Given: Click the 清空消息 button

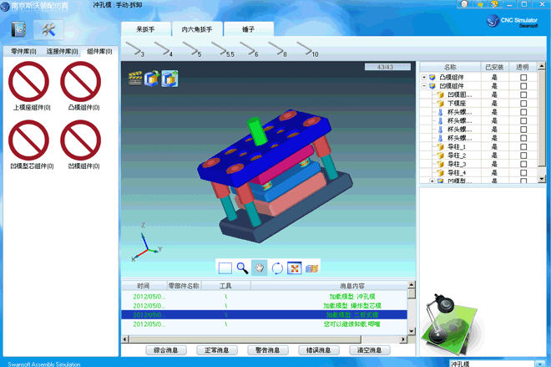Looking at the screenshot, I should pyautogui.click(x=370, y=350).
